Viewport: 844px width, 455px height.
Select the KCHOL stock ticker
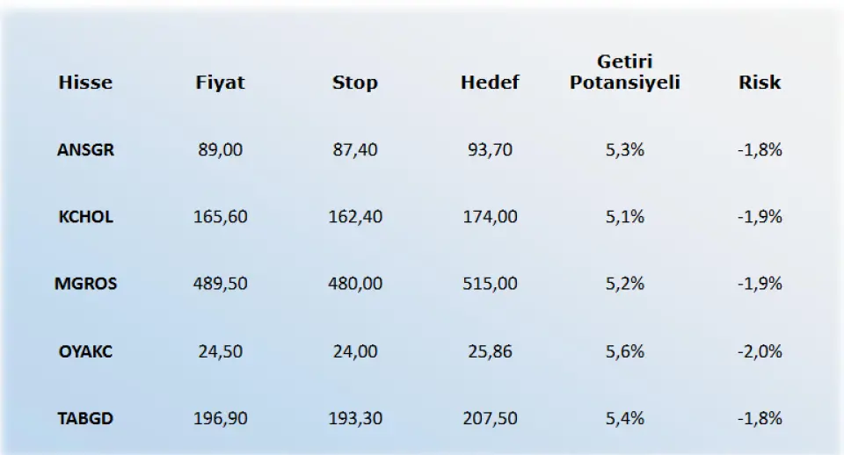click(x=85, y=217)
